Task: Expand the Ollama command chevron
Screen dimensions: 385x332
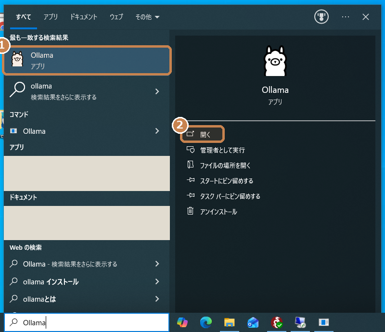Action: [157, 131]
